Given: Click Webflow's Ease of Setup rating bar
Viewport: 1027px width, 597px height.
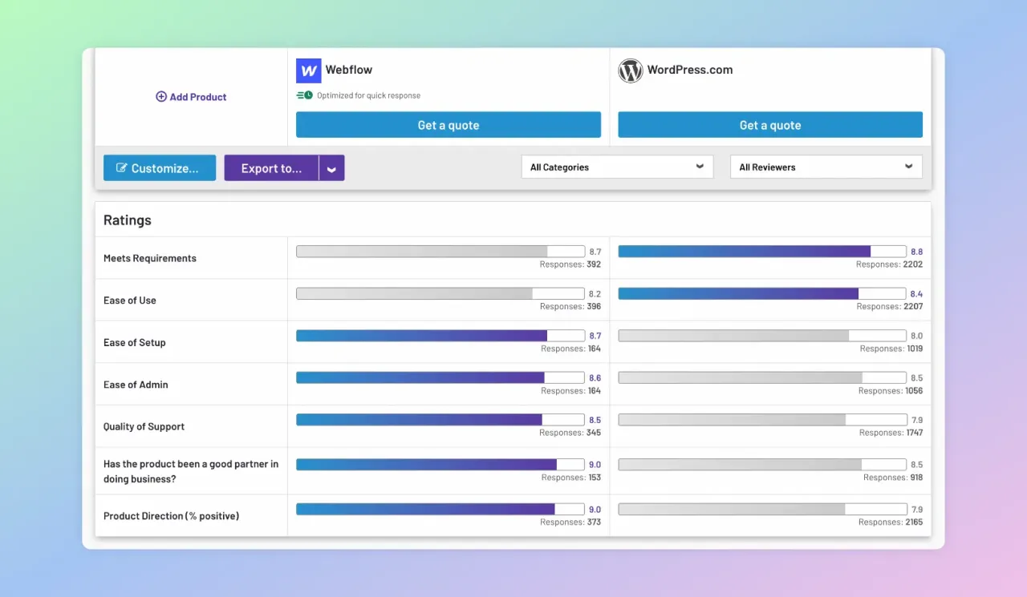Looking at the screenshot, I should (440, 335).
